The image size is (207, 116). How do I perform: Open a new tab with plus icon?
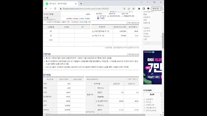(x=81, y=4)
